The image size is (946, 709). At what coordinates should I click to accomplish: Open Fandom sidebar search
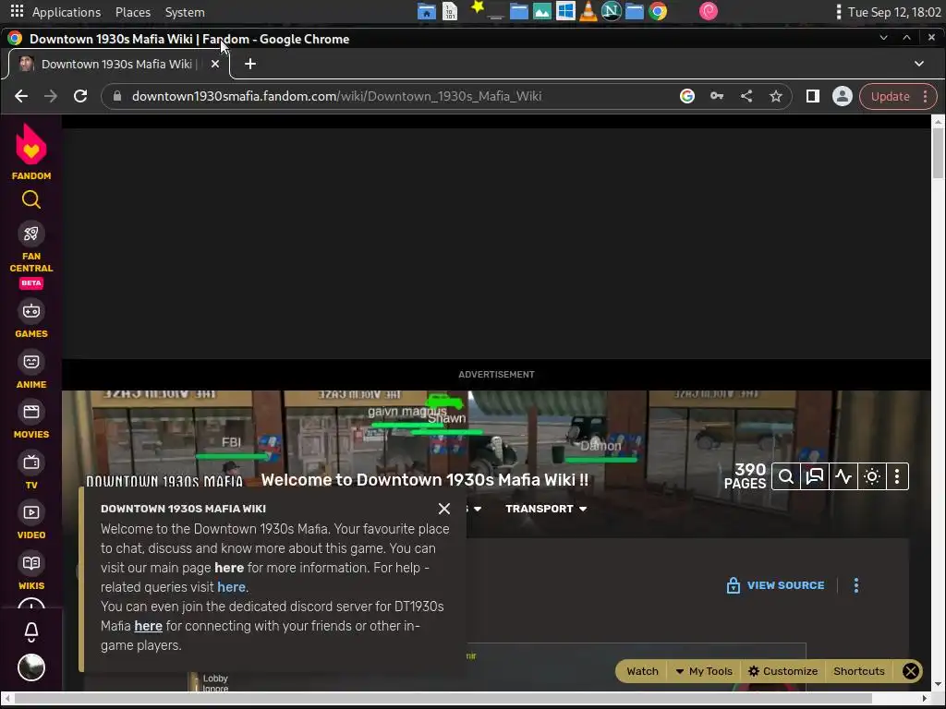tap(31, 199)
